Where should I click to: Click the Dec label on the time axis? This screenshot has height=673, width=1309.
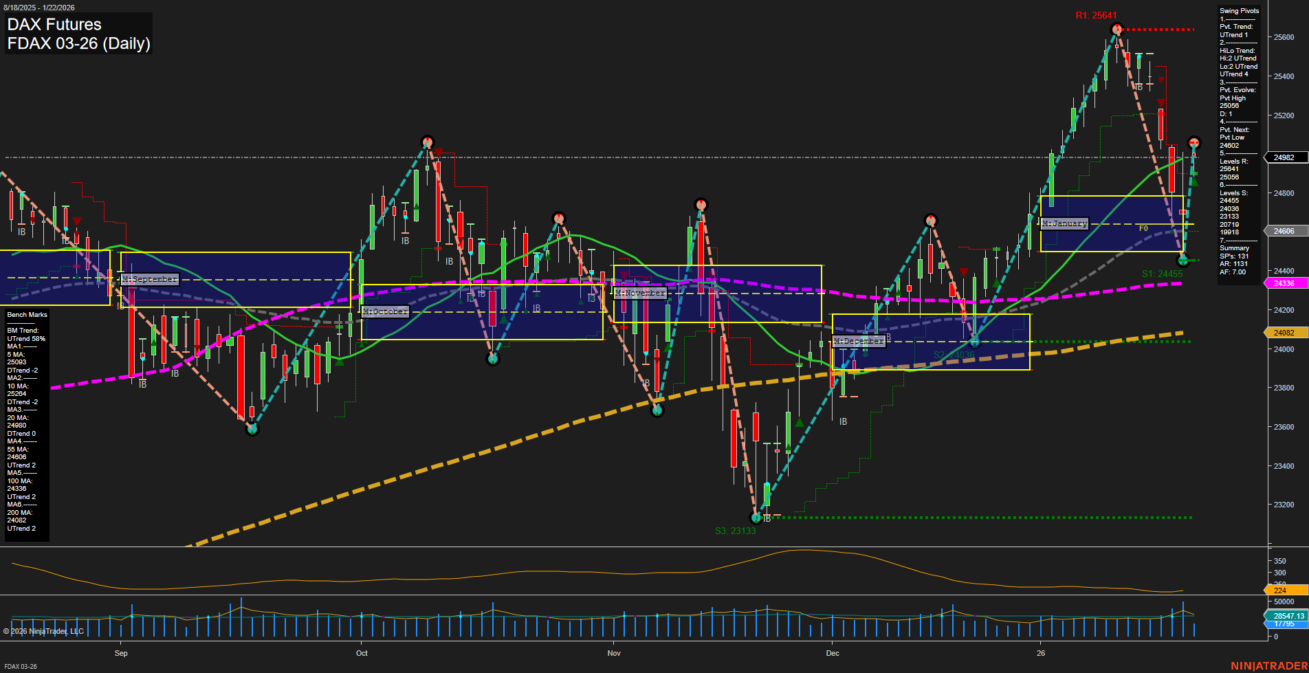click(x=833, y=653)
